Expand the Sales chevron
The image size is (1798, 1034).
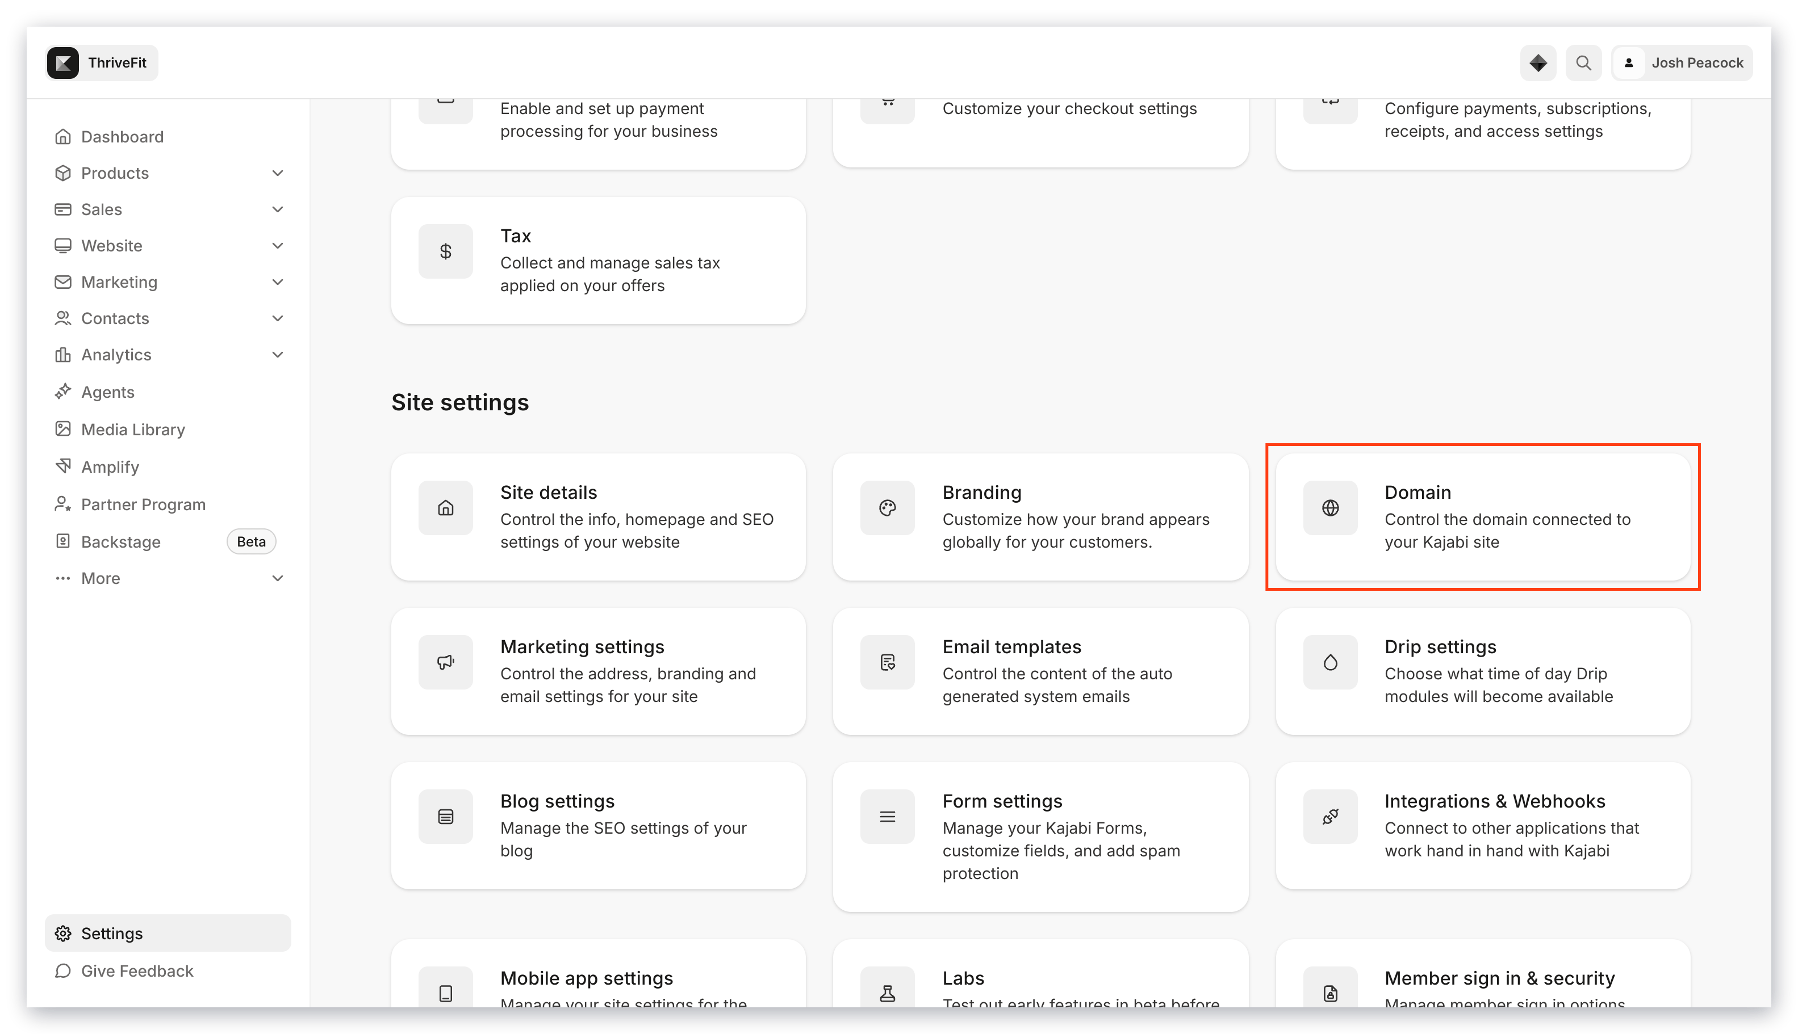click(x=277, y=209)
